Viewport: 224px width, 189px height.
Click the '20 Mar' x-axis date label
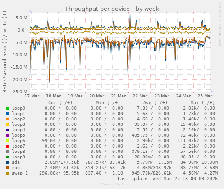[97, 96]
